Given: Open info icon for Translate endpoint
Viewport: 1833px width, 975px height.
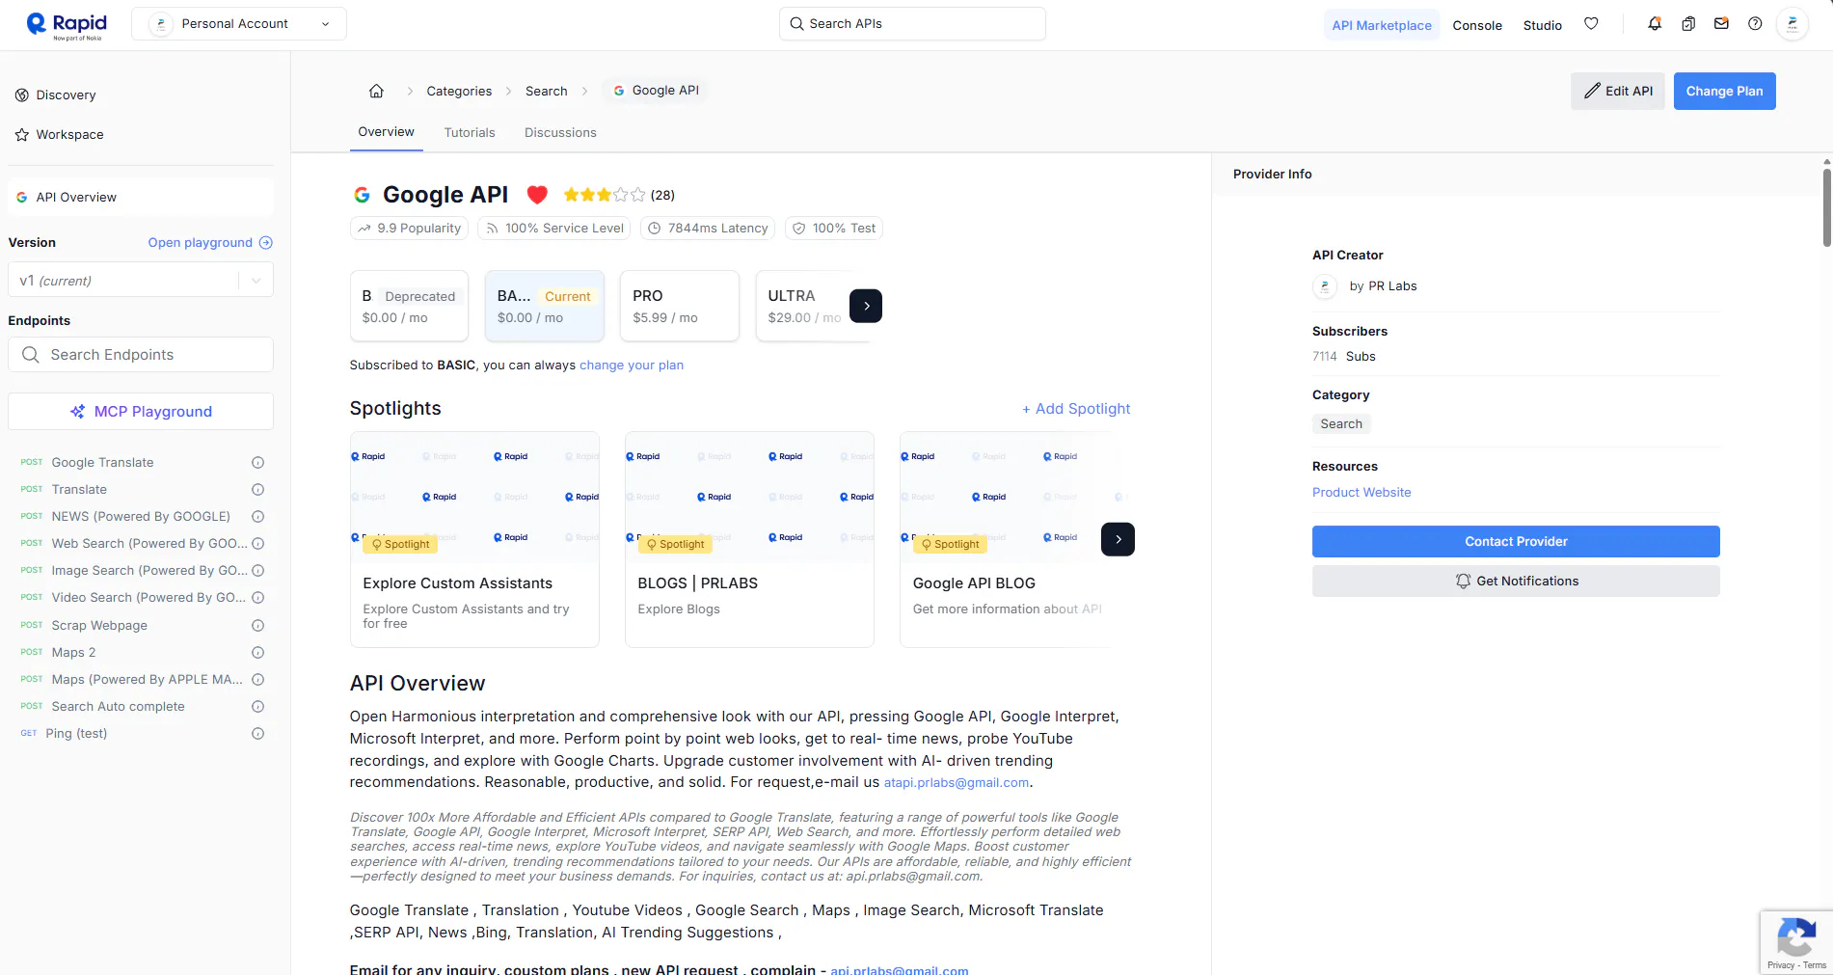Looking at the screenshot, I should coord(257,490).
